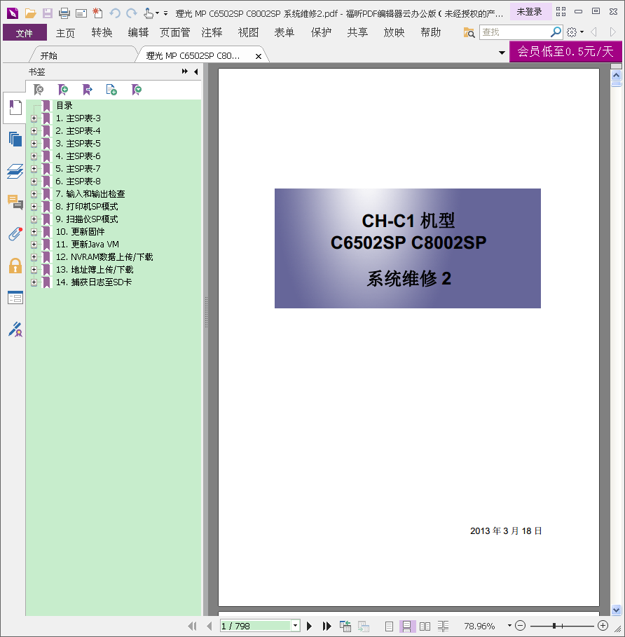Close the 理光 MP C6502SP document tab

(x=259, y=57)
